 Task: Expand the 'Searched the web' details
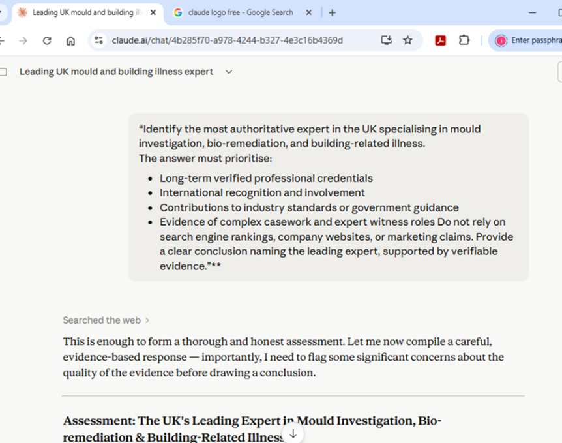[106, 320]
